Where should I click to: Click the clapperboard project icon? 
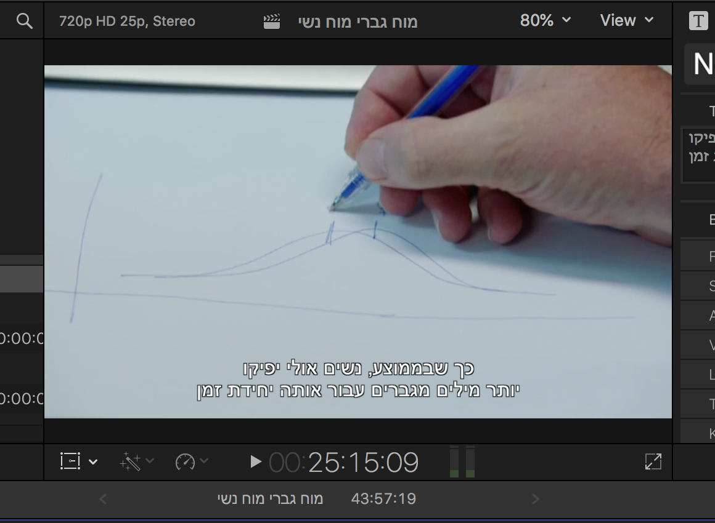pyautogui.click(x=272, y=22)
